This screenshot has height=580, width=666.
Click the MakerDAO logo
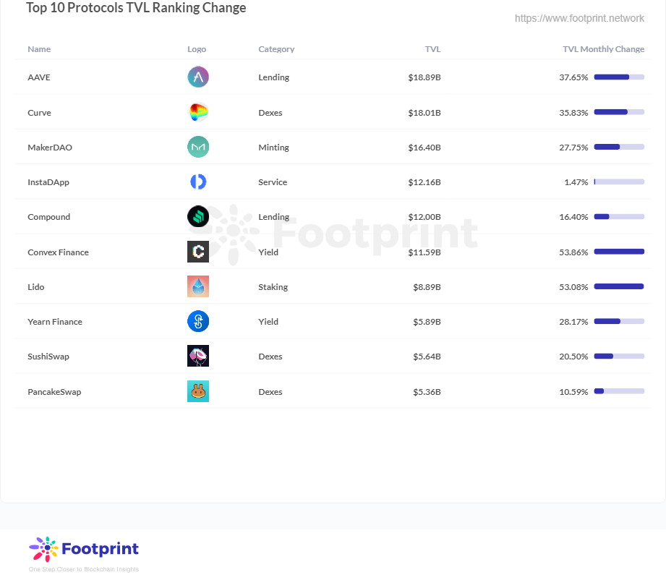click(x=197, y=147)
